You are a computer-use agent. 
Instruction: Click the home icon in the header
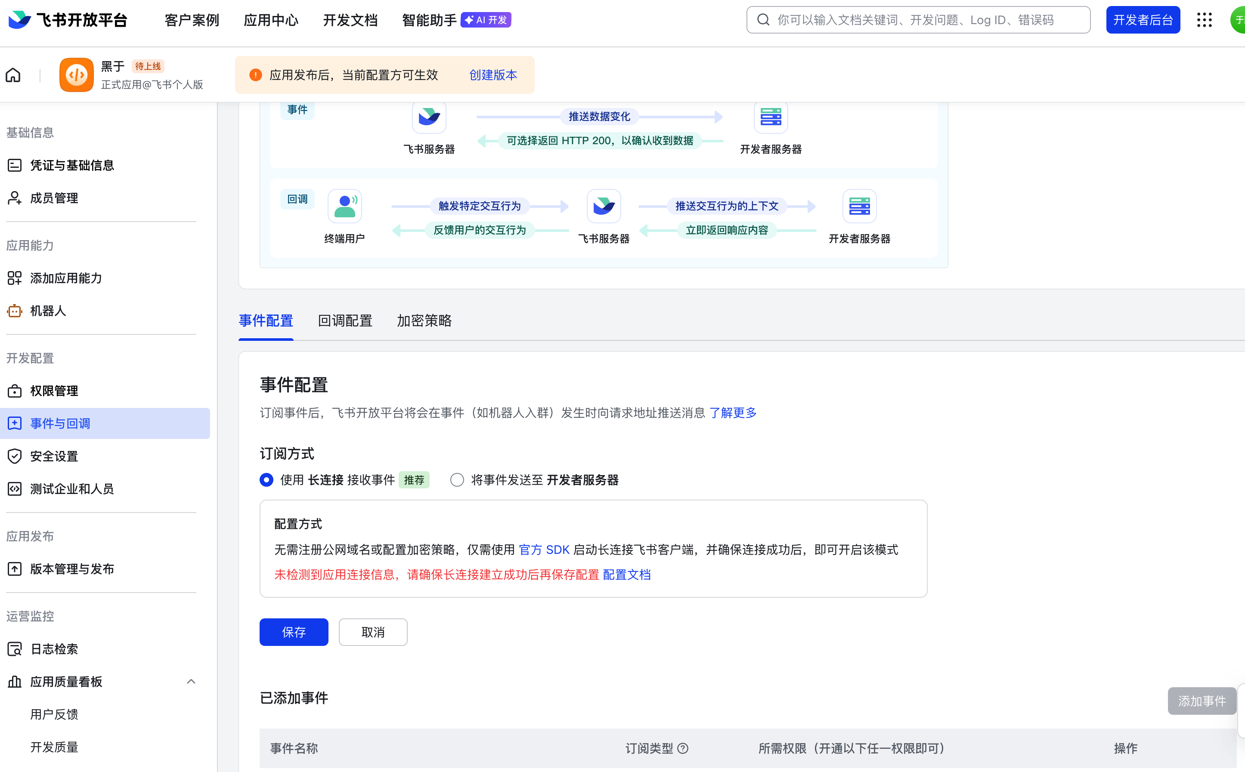[13, 75]
